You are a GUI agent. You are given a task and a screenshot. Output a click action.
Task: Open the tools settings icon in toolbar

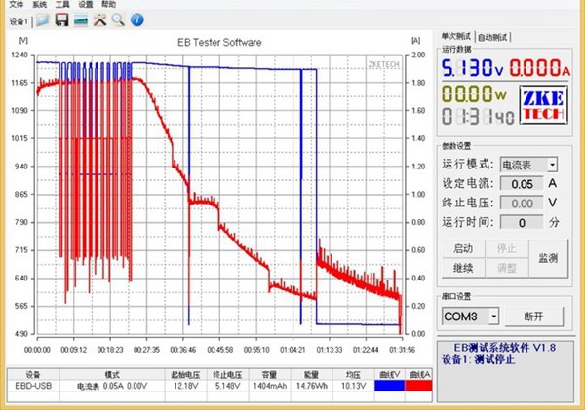[98, 19]
